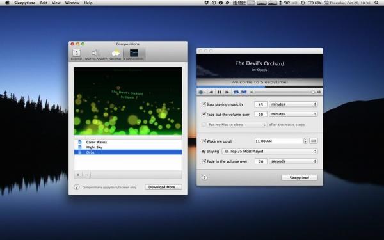Open the Top 25 Most Played playlist dropdown
The height and width of the screenshot is (240, 384).
tap(269, 151)
